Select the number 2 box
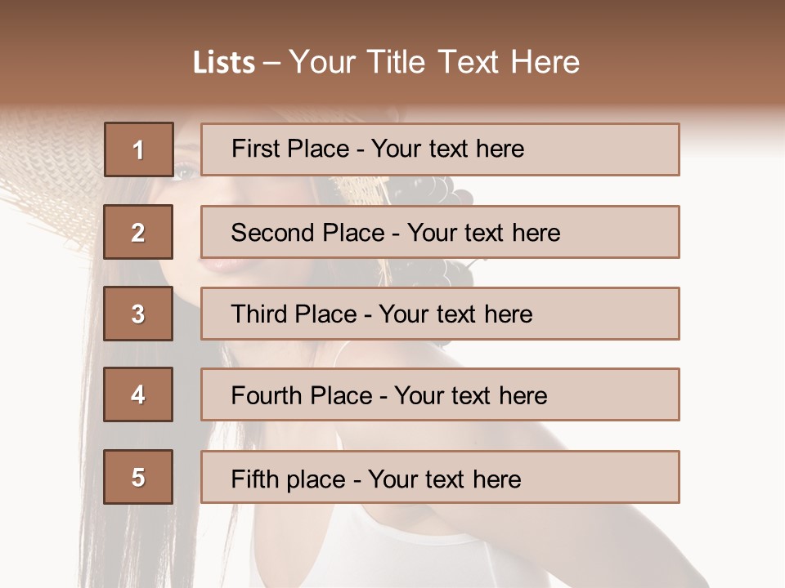The image size is (785, 588). [138, 232]
